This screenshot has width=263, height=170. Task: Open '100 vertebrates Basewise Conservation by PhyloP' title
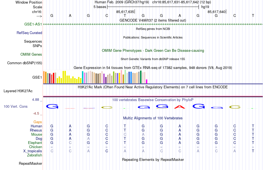(x=153, y=100)
